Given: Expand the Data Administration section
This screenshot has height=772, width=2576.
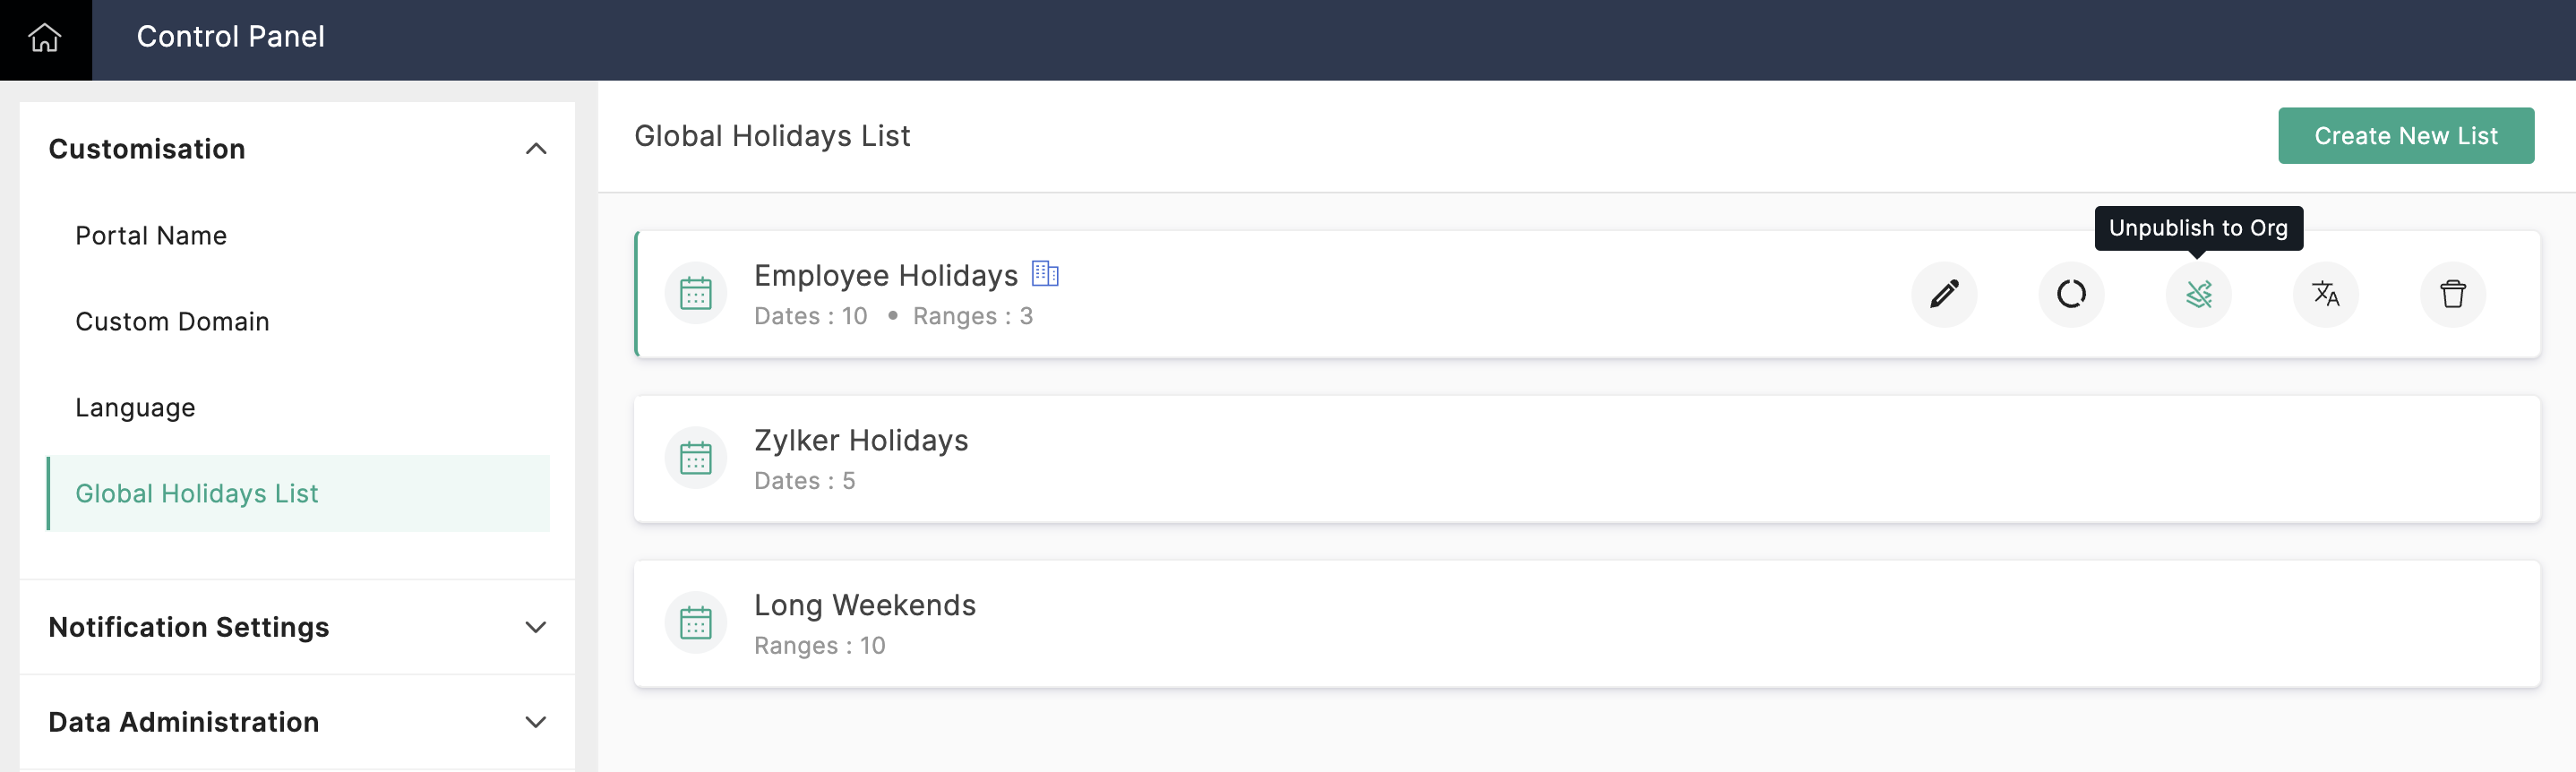Looking at the screenshot, I should tap(535, 722).
